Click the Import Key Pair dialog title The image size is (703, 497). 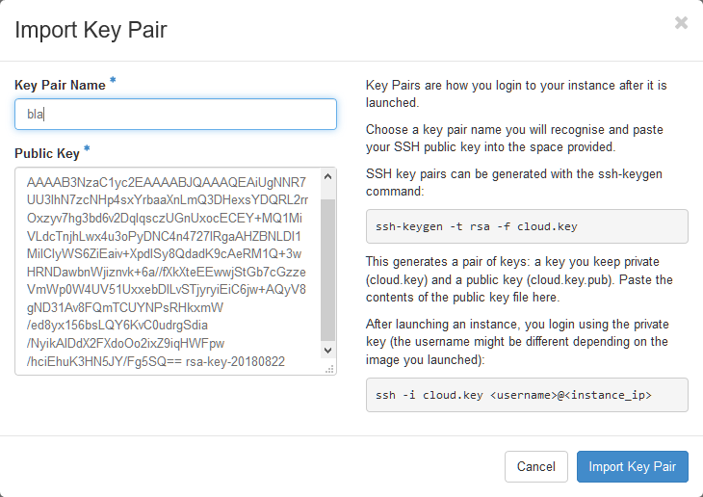click(x=91, y=30)
